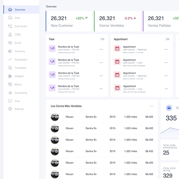Click the Overview home icon in sidebar
This screenshot has width=179, height=179.
coord(10,10)
